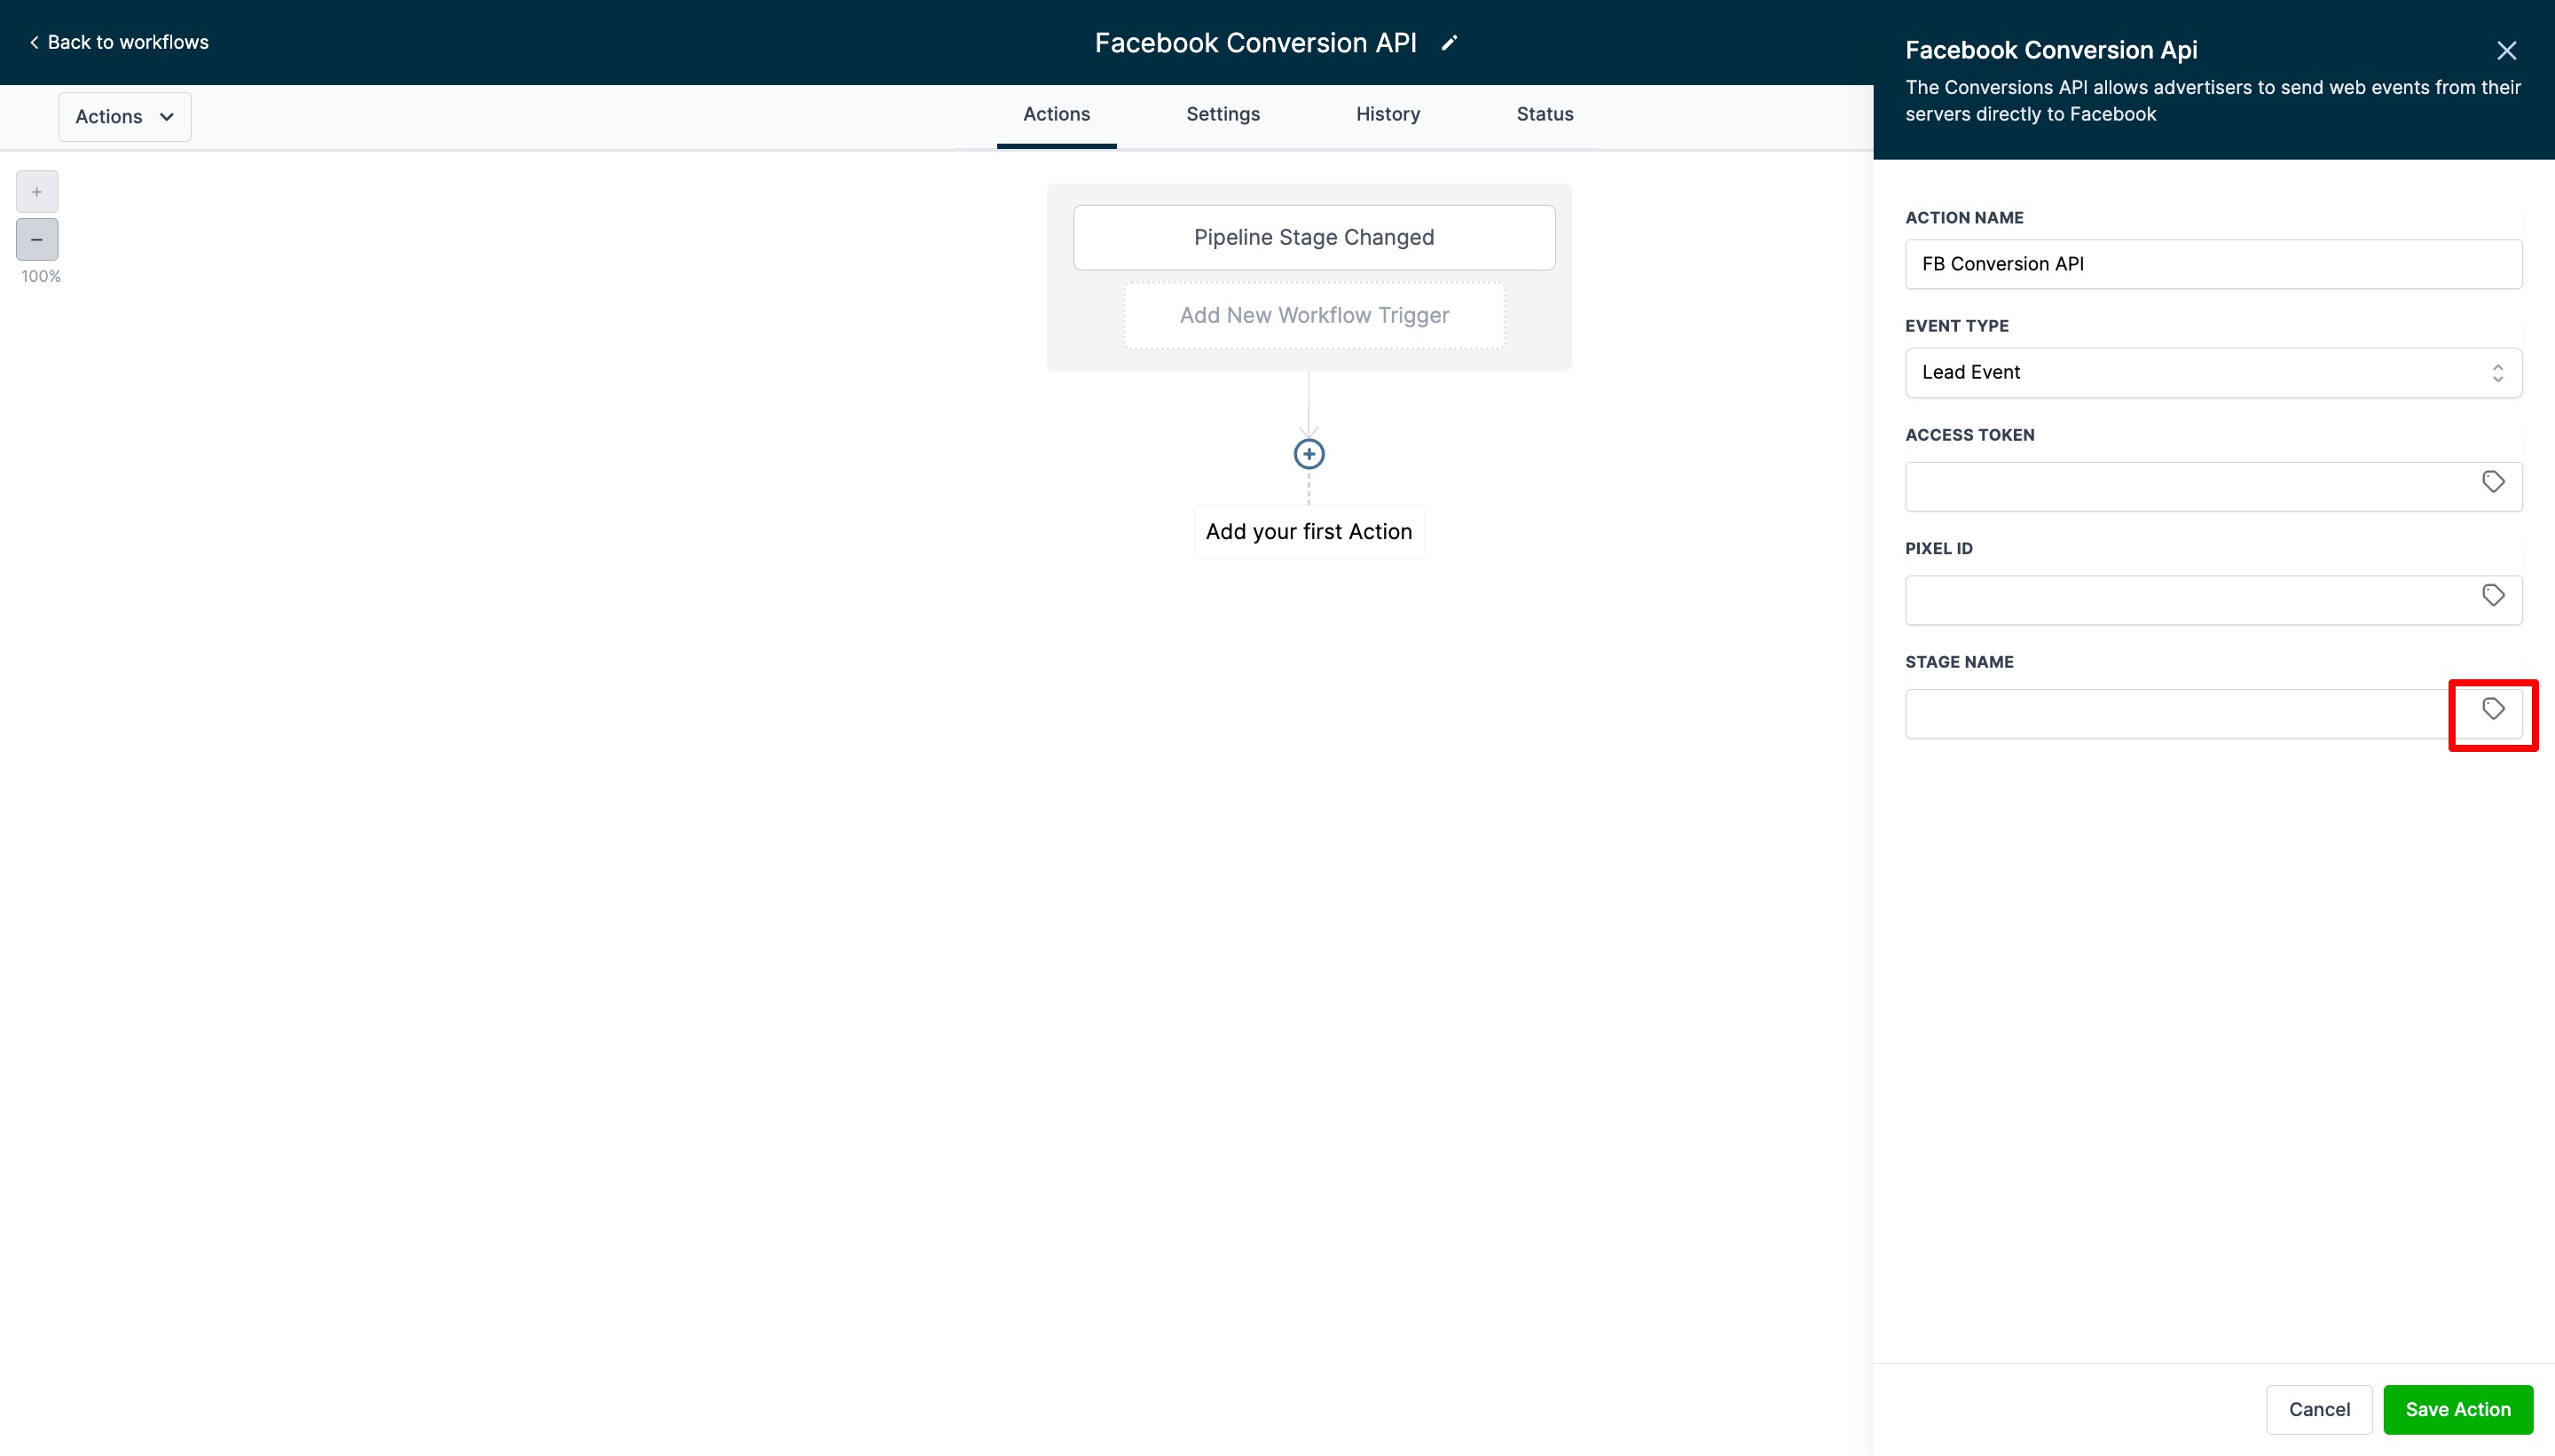Click the plus circle to add action
The width and height of the screenshot is (2555, 1456).
(x=1309, y=454)
